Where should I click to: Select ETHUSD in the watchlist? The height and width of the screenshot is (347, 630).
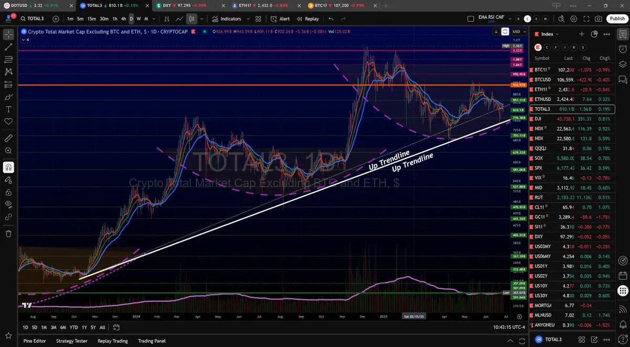pos(572,99)
